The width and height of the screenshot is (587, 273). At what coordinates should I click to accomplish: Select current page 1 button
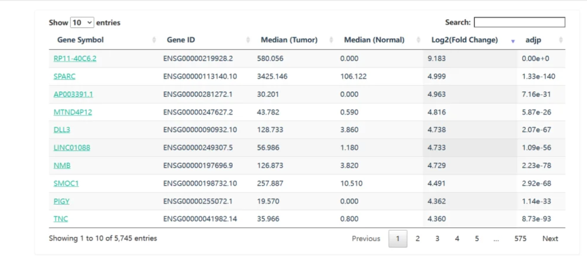pyautogui.click(x=398, y=239)
